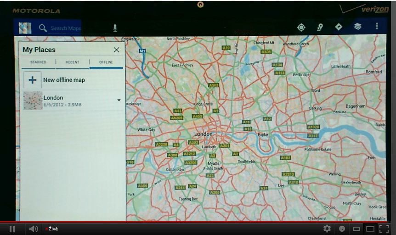Click the New offline map label
Viewport: 396px width, 235px height.
pyautogui.click(x=64, y=80)
